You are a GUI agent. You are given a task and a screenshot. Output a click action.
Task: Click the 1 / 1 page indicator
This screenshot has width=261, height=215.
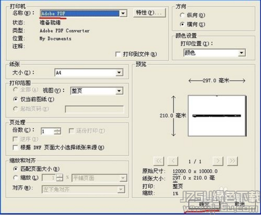coord(195,161)
